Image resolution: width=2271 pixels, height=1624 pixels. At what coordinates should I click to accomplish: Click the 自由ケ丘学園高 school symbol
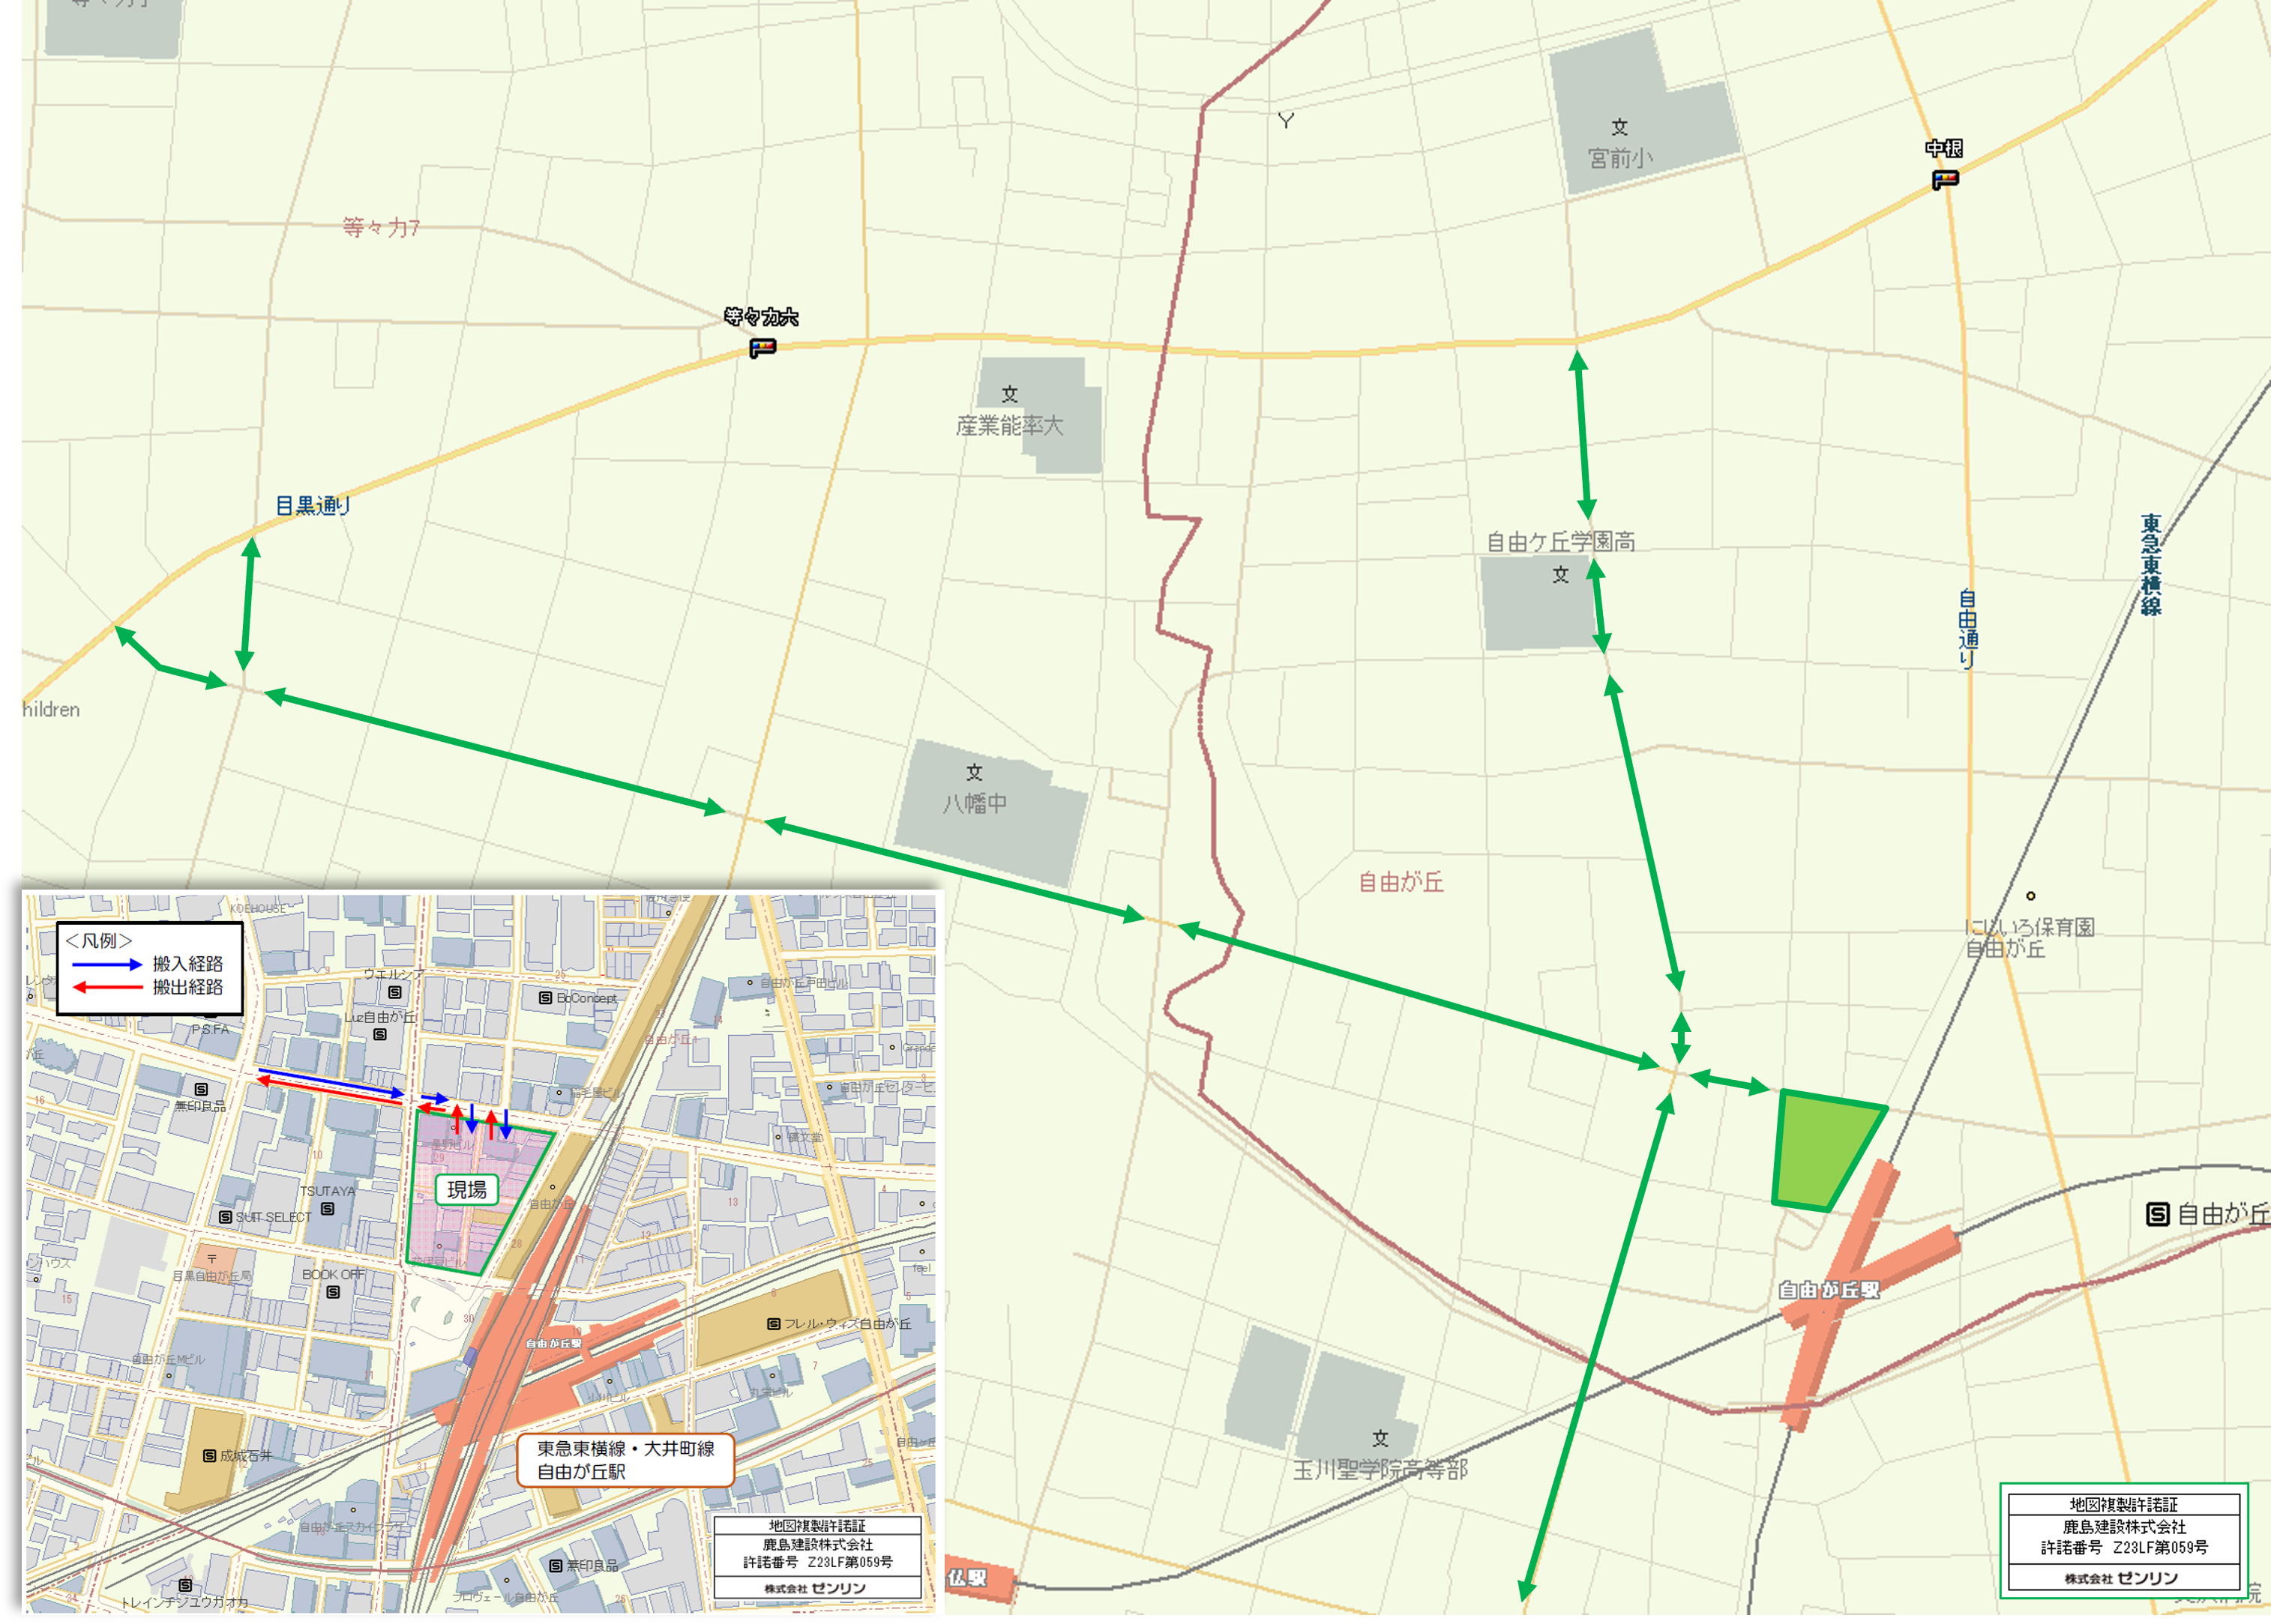(x=1561, y=575)
